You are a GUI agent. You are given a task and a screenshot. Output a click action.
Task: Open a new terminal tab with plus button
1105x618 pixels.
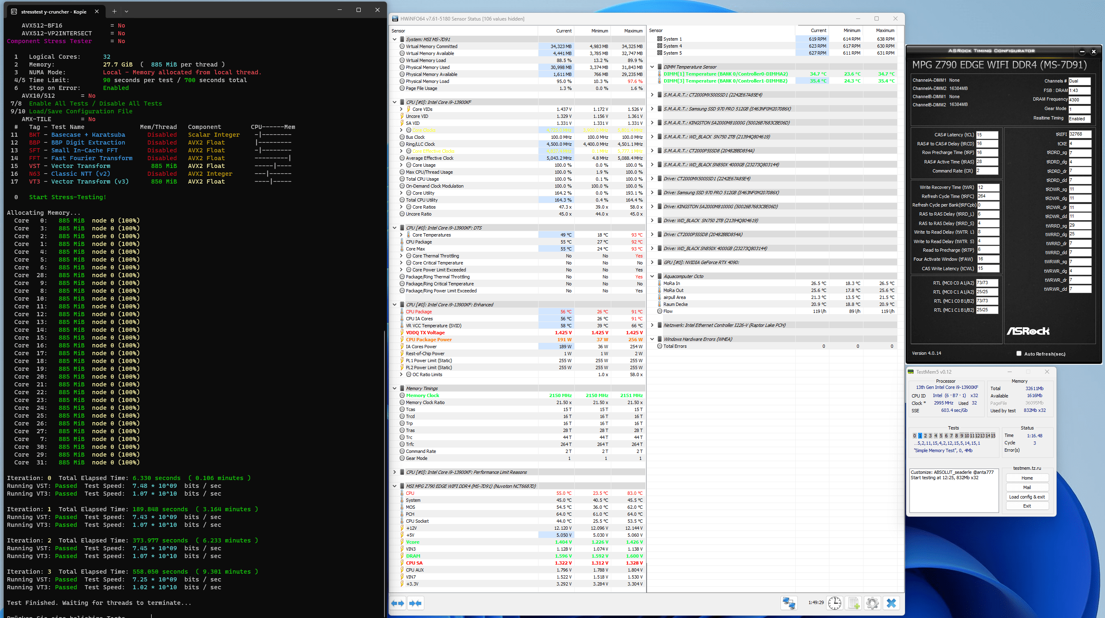(x=114, y=11)
